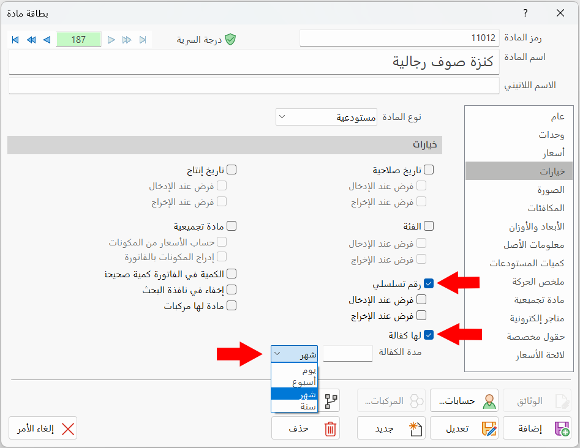Uncheck رقم تسلسلي checkbox

(428, 283)
